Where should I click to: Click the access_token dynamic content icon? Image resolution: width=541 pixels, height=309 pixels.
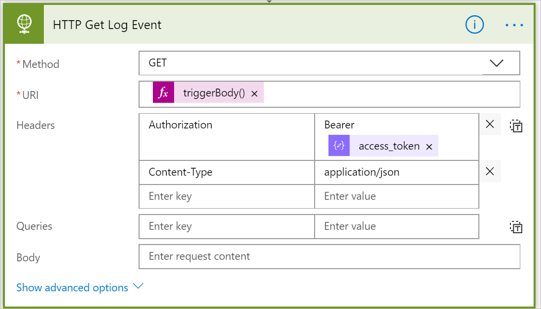339,146
